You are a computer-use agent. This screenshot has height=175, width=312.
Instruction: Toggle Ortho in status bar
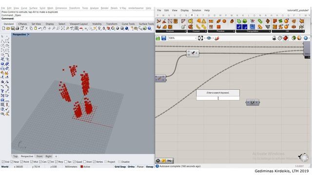tap(131, 167)
